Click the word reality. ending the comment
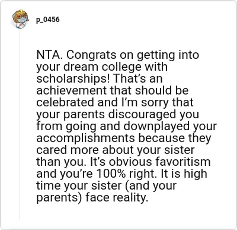 click(130, 197)
